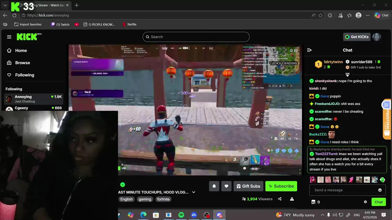Select the Cgeezy channel in Following list
The width and height of the screenshot is (392, 220).
[34, 108]
